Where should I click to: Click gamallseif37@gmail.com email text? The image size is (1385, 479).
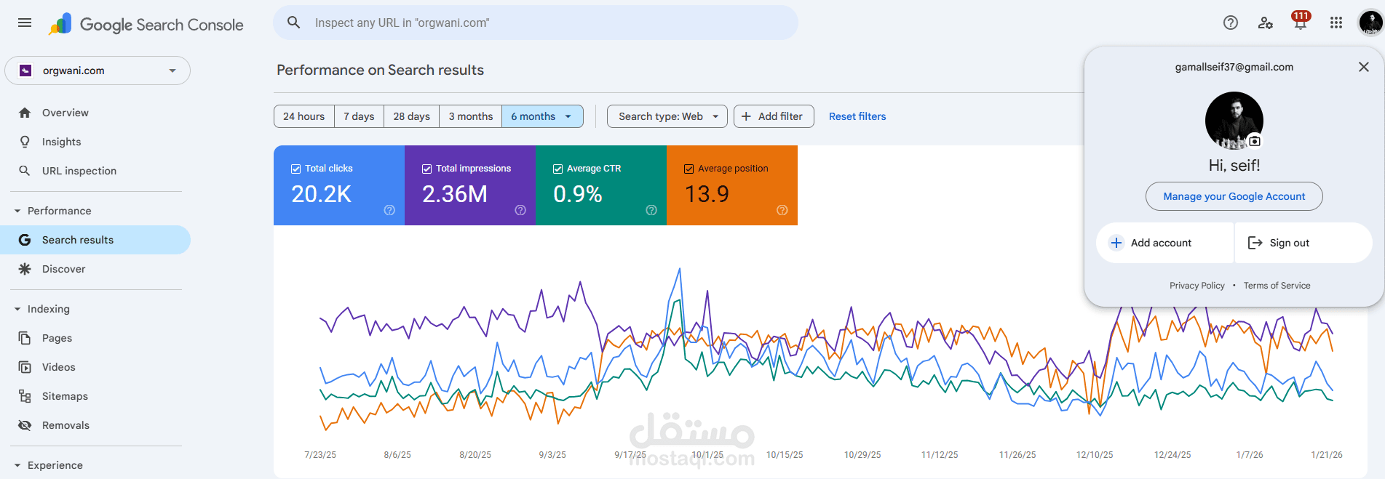(1234, 67)
